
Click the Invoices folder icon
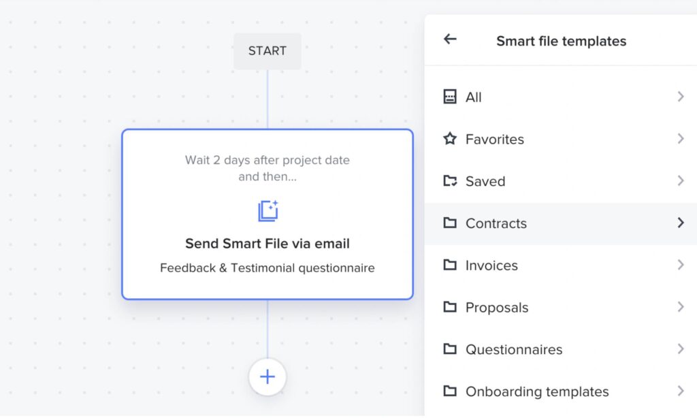pyautogui.click(x=450, y=266)
